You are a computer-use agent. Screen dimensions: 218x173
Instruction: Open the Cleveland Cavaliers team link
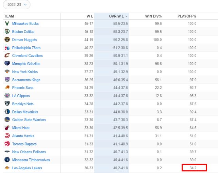[28, 56]
